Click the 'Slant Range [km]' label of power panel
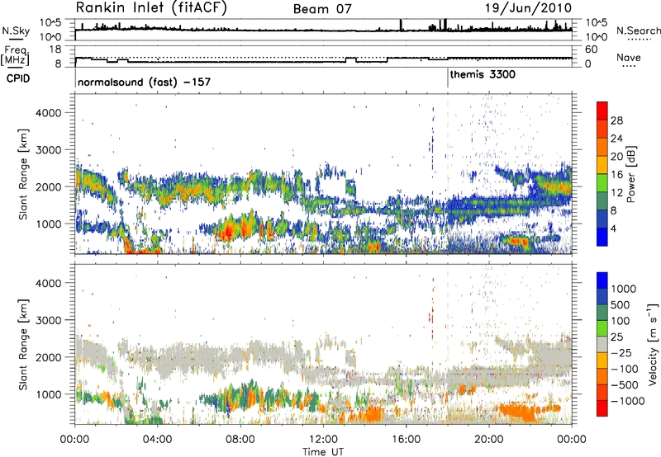Screen dimensions: 661x457 23,174
